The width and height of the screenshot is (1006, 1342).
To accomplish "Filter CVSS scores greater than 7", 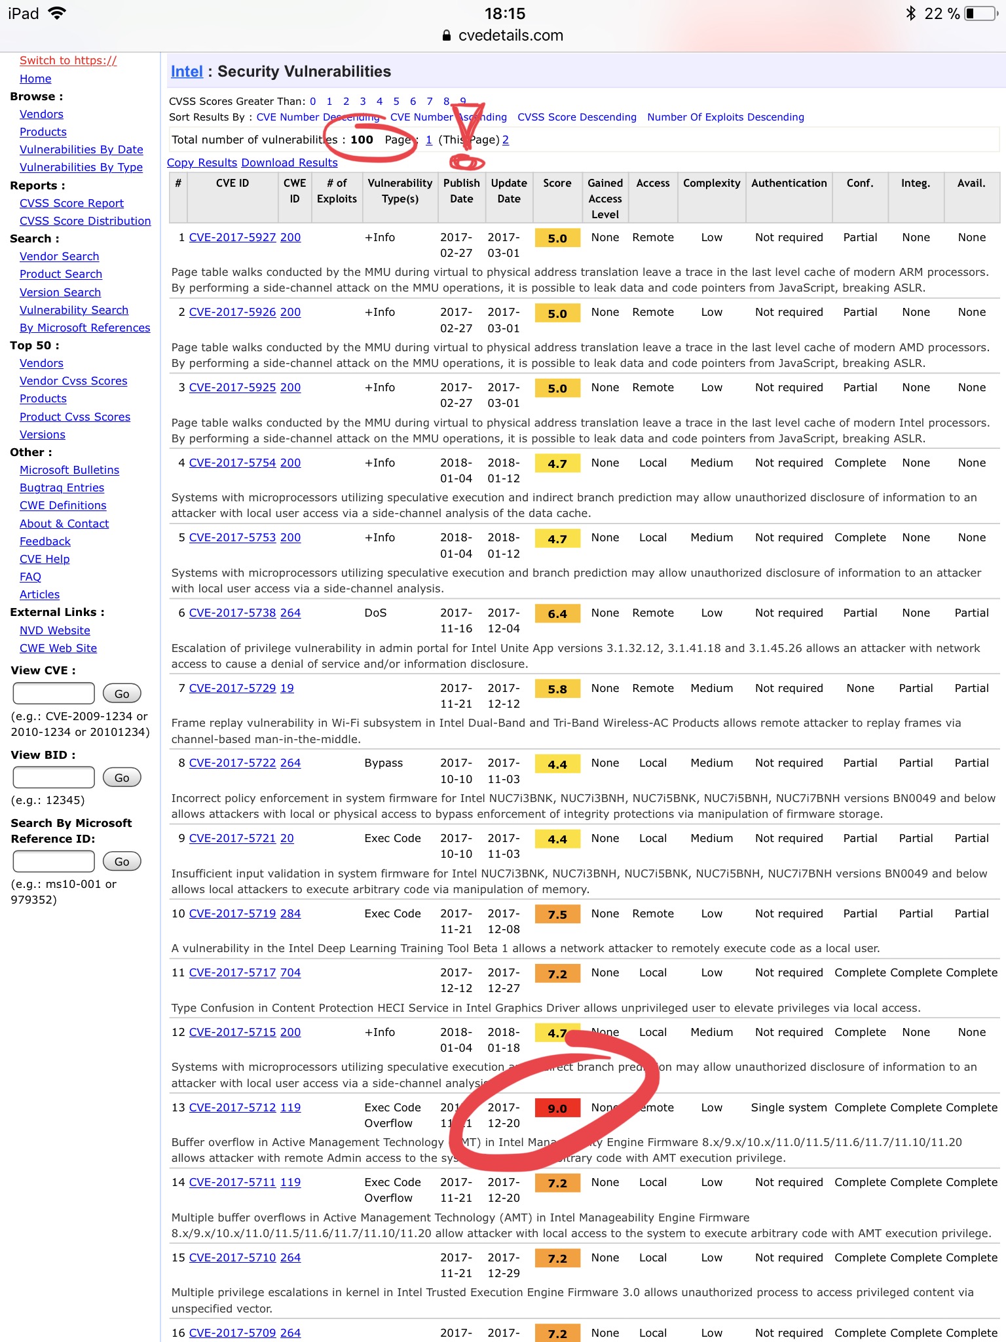I will click(430, 101).
